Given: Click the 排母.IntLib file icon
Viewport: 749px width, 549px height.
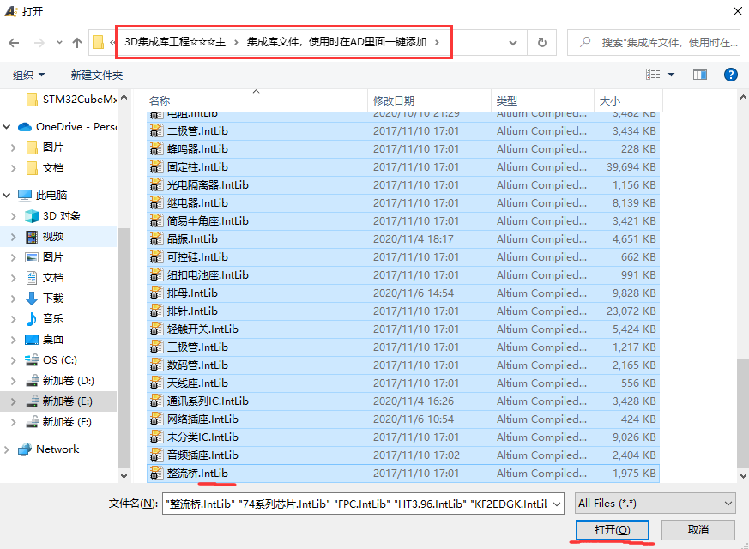Looking at the screenshot, I should [x=156, y=293].
